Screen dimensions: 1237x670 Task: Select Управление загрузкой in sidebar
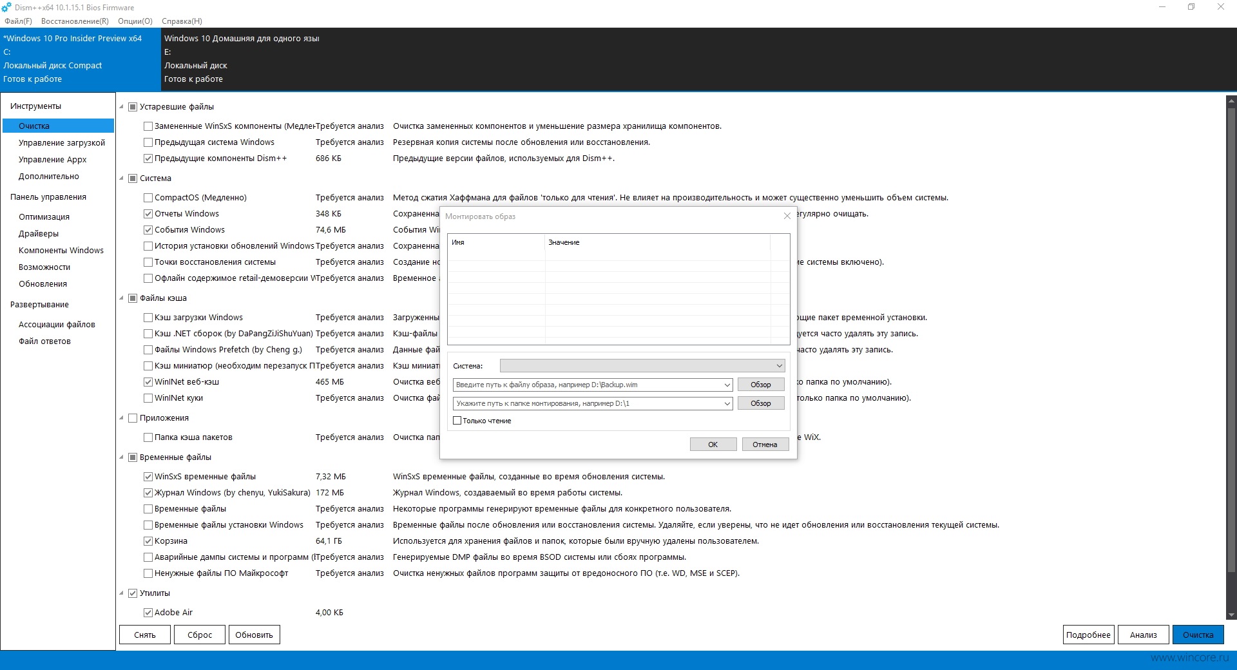click(x=62, y=143)
